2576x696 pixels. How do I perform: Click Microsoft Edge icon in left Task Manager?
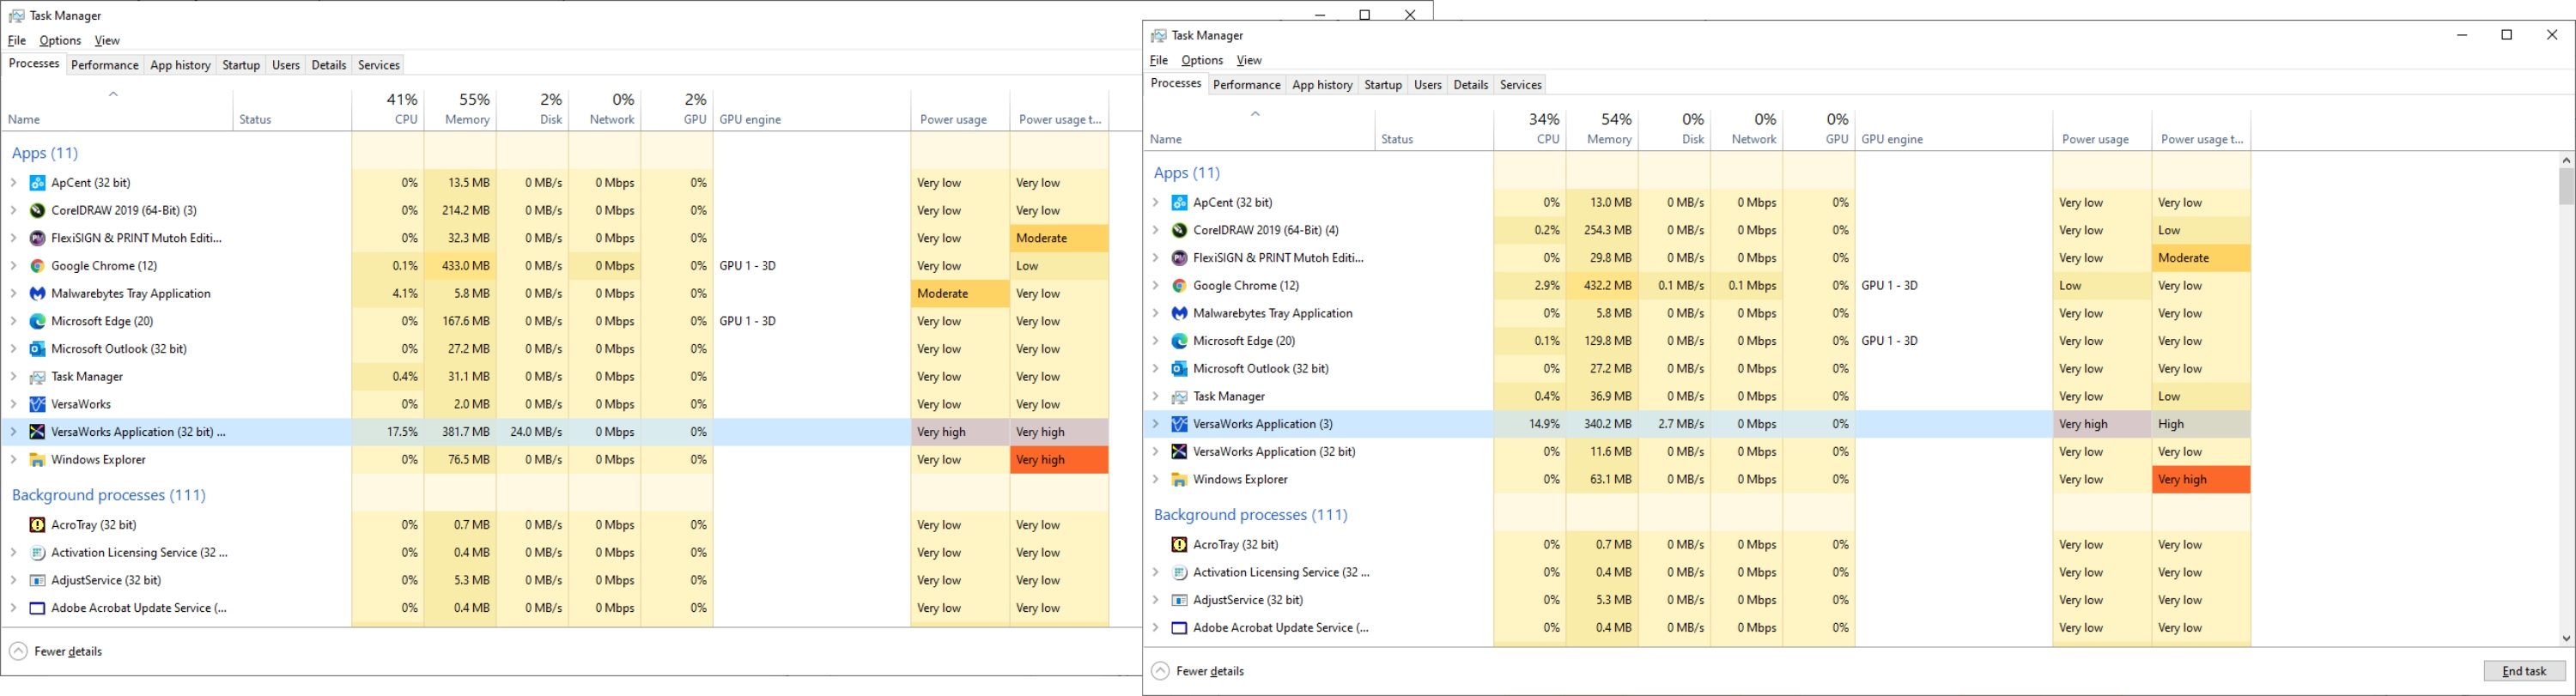point(37,322)
